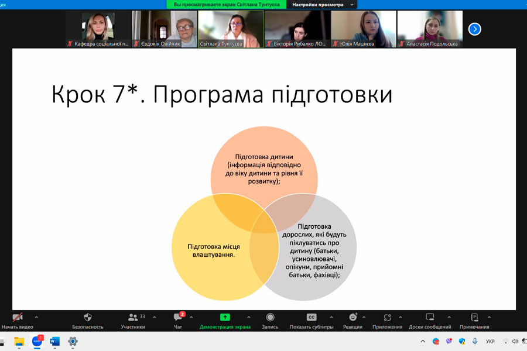Click the green screen-viewing notification banner

(227, 5)
